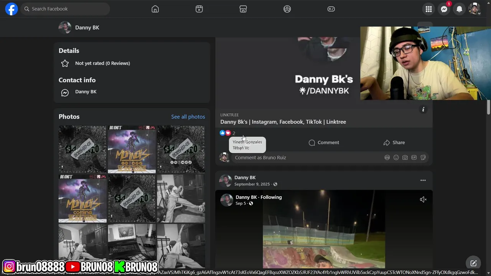Click September 9, 2025 post date

pyautogui.click(x=252, y=184)
